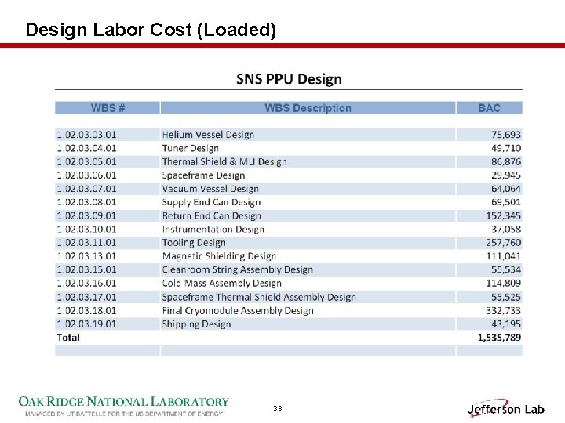Select the BAC value 69,501

click(506, 202)
